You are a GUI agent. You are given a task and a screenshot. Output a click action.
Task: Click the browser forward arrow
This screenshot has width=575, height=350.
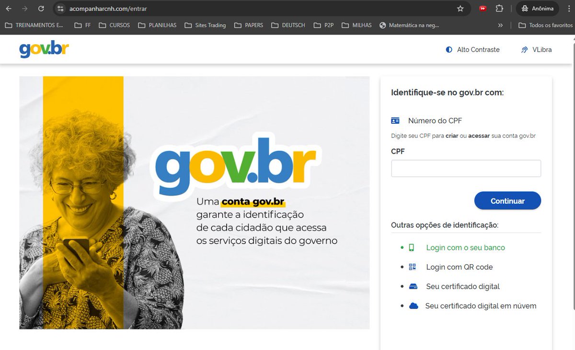pyautogui.click(x=25, y=9)
